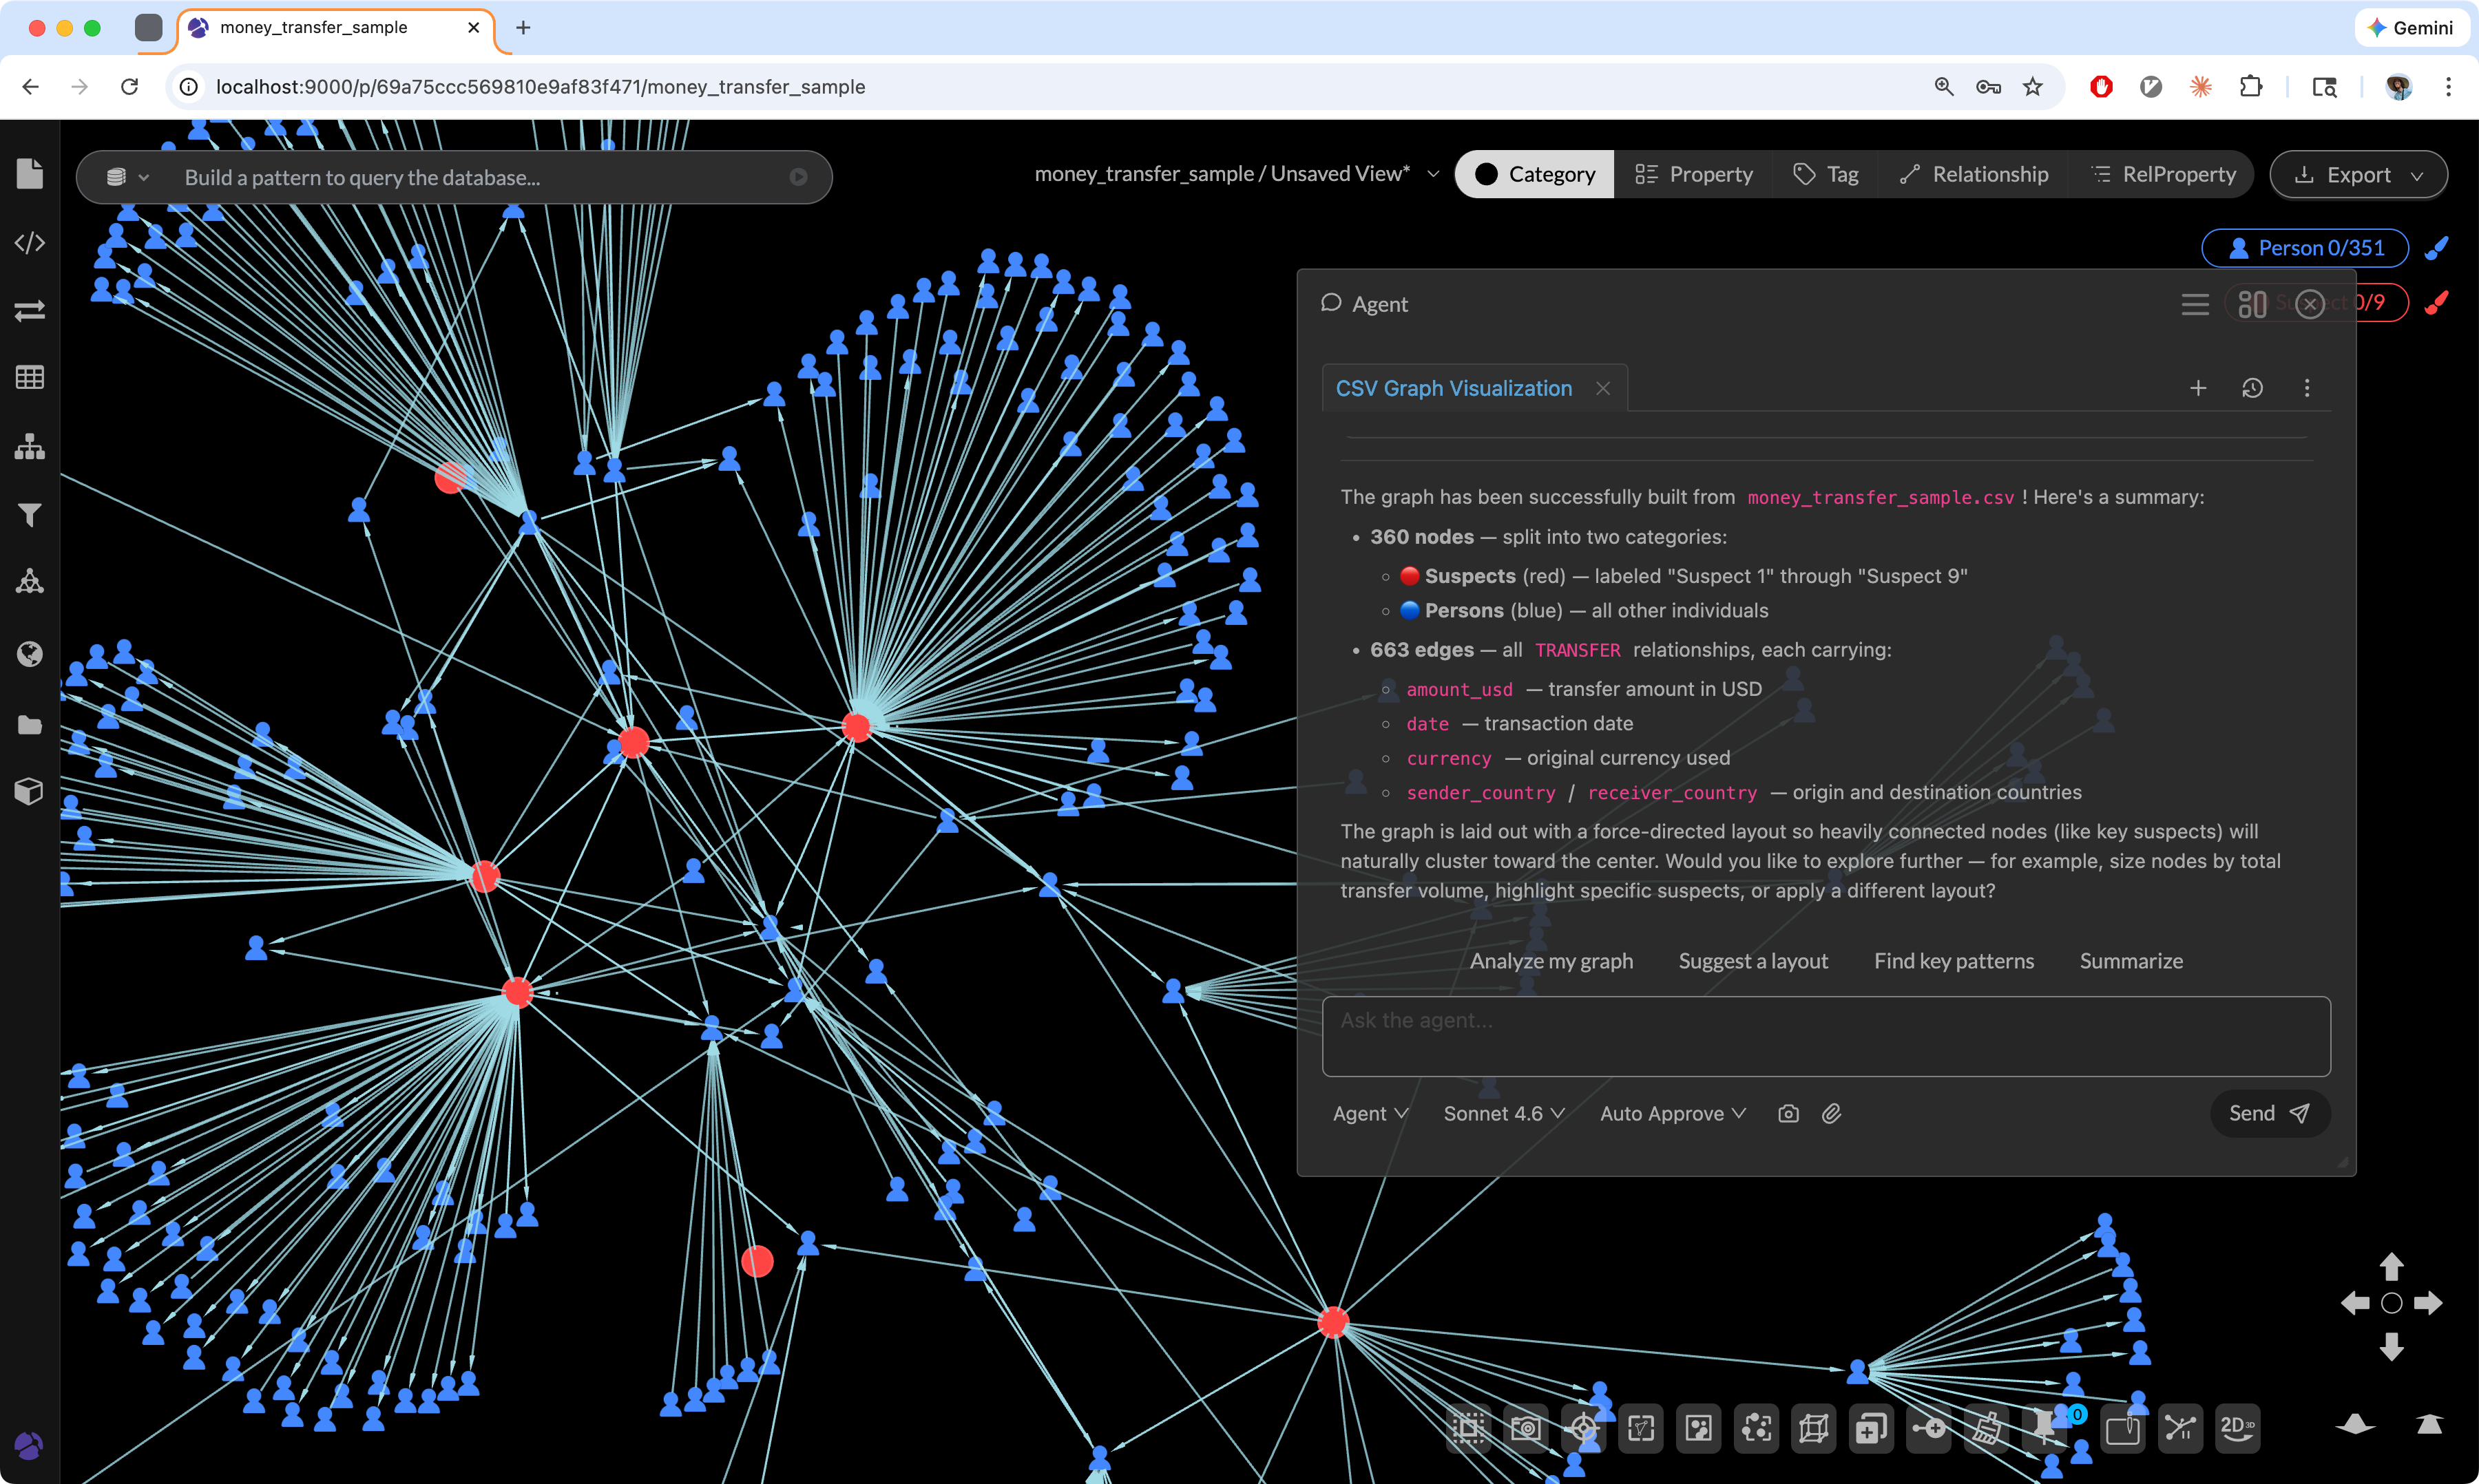Click red paintbrush beside Suspect category
2479x1484 pixels.
click(x=2437, y=302)
